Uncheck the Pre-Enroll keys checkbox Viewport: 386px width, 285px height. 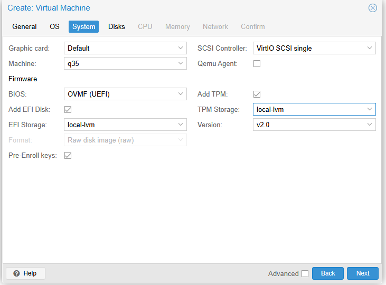point(68,156)
